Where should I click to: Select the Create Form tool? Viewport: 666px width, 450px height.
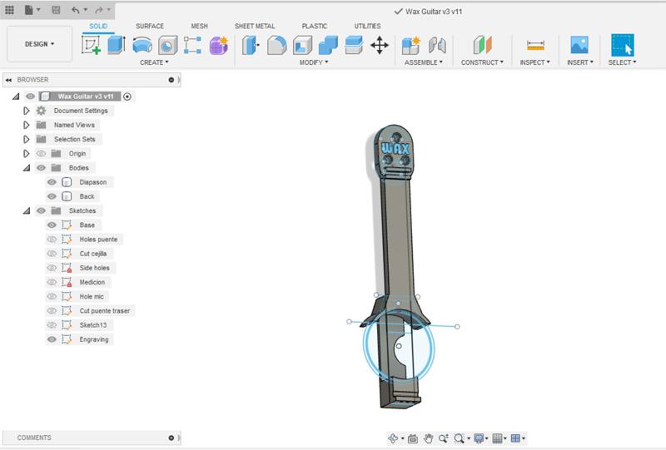coord(219,45)
